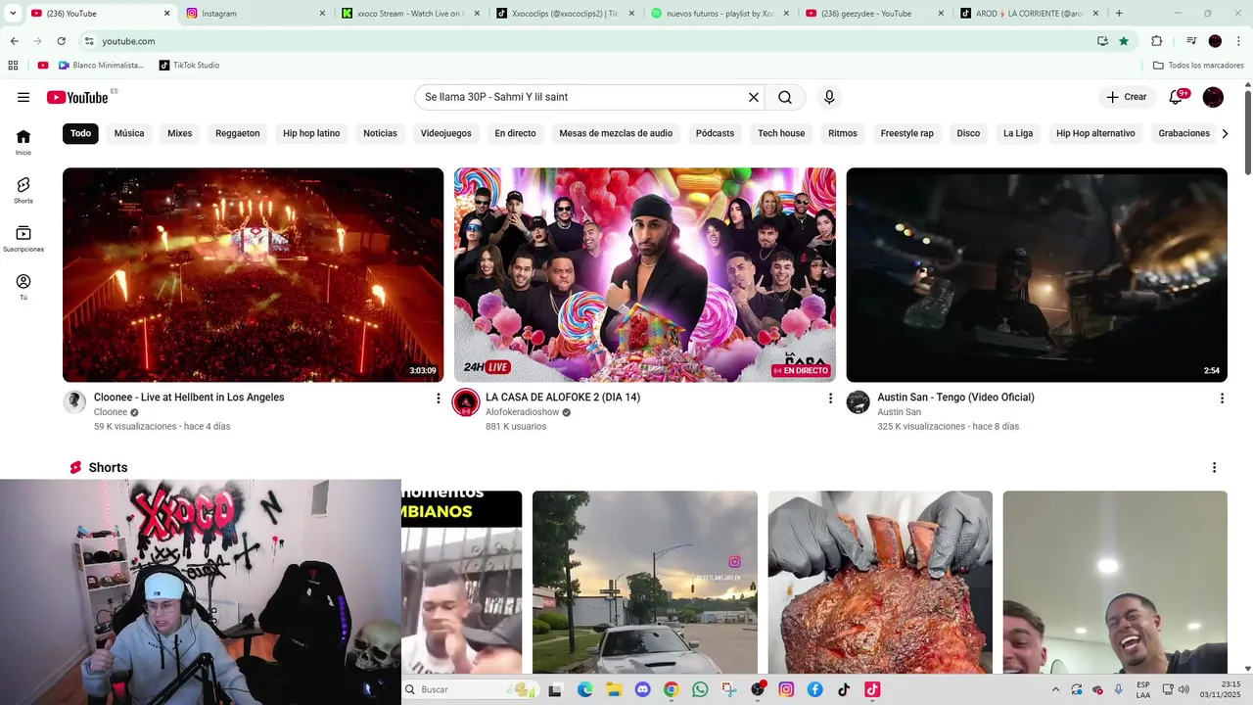Click the magnifier search button
The width and height of the screenshot is (1253, 705).
tap(785, 97)
